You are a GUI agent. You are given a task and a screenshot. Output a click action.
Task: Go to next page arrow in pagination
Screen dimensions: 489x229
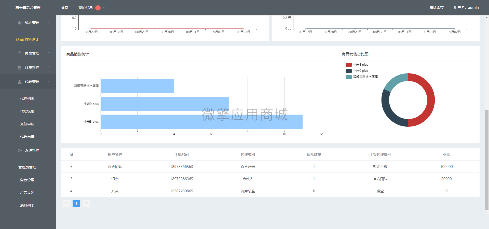pyautogui.click(x=87, y=203)
